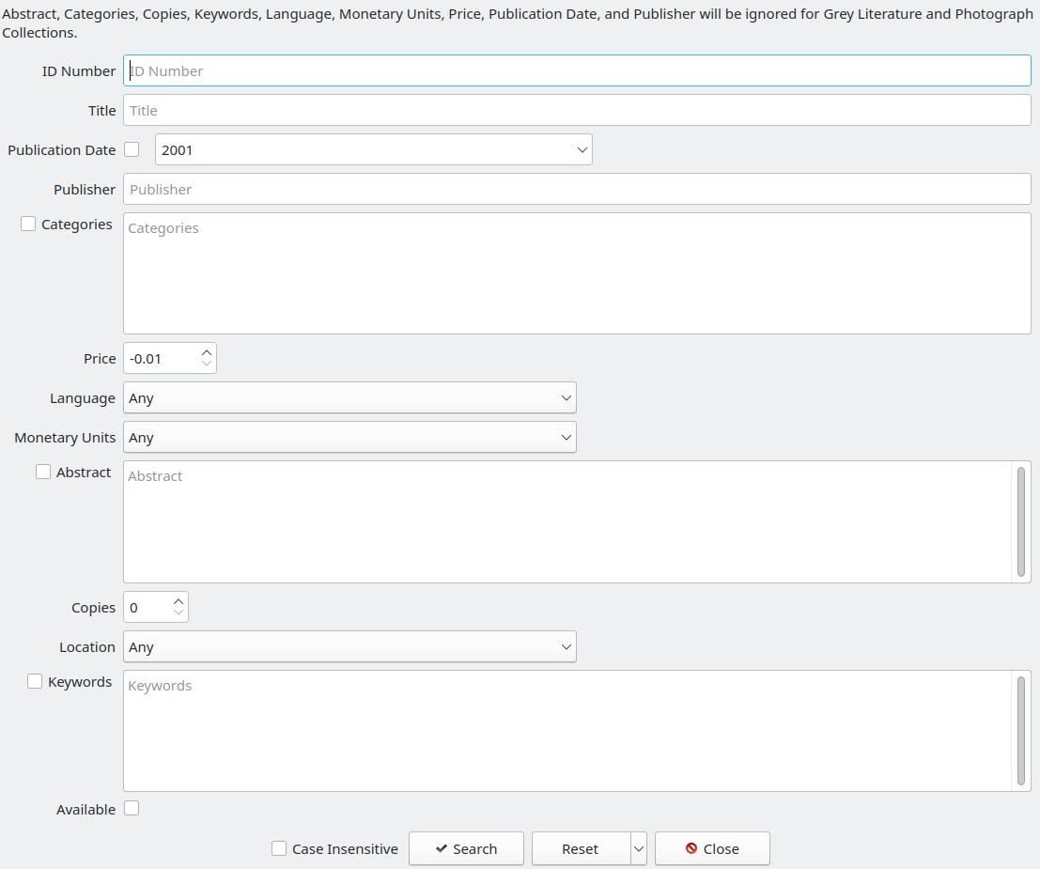This screenshot has height=869, width=1040.
Task: Click the ID Number input field
Action: click(577, 71)
